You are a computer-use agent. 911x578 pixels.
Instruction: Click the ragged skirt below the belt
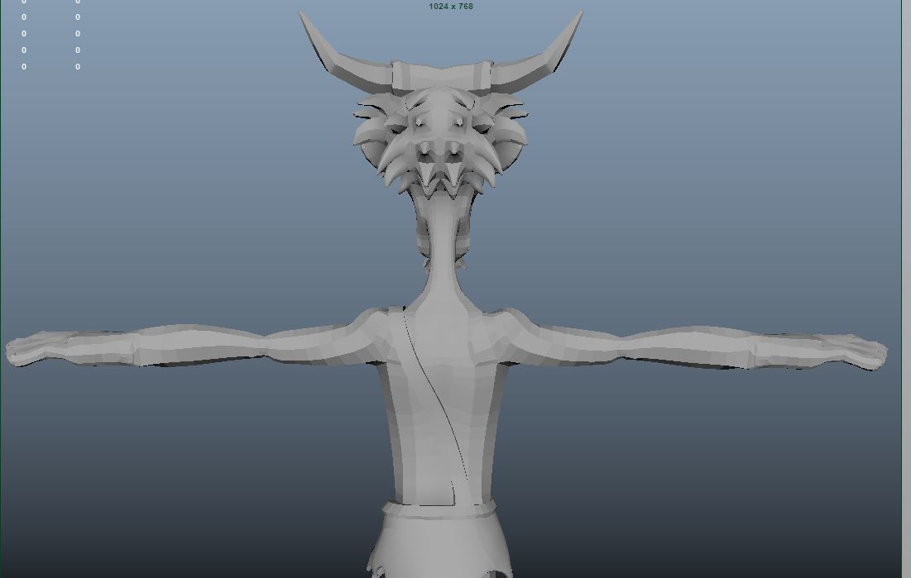440,547
